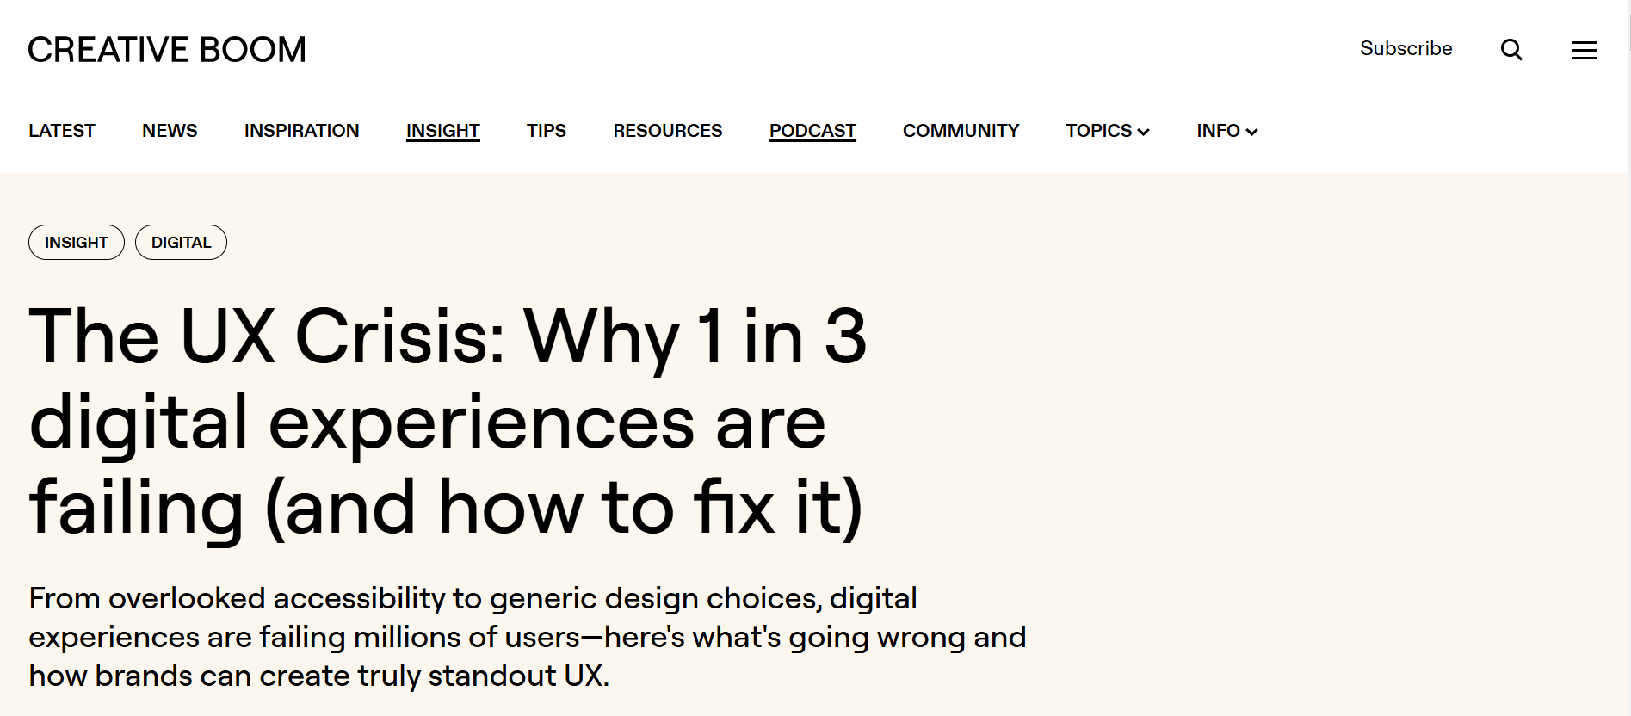The width and height of the screenshot is (1631, 716).
Task: Visit the PODCAST page
Action: pos(812,131)
